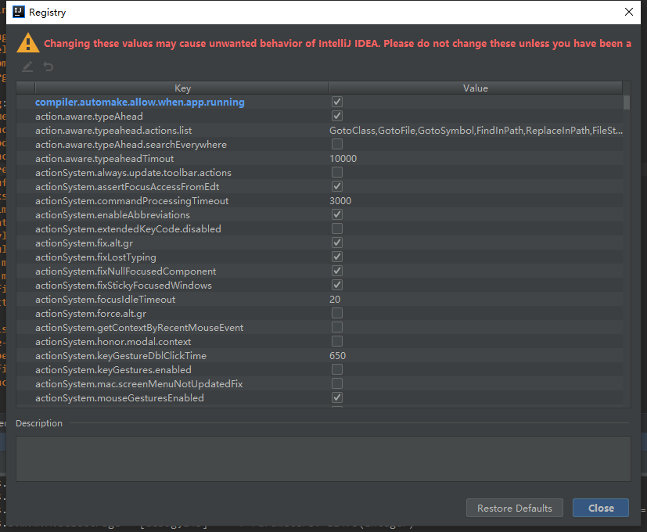Select the compiler.automake.allow.when.app.running key

click(x=140, y=102)
